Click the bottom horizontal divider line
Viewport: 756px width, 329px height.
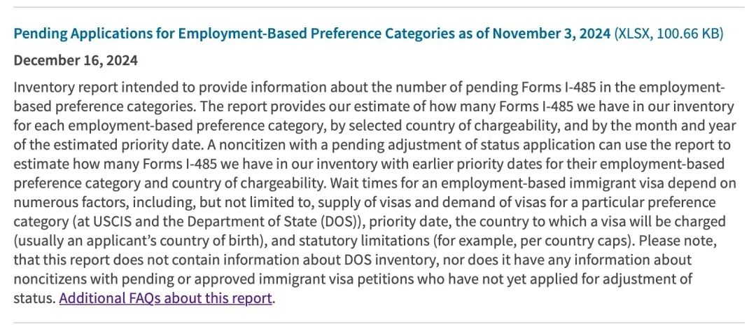[x=379, y=323]
